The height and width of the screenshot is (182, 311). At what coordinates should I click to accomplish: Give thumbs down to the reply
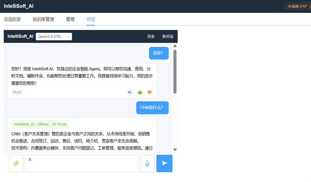click(150, 92)
